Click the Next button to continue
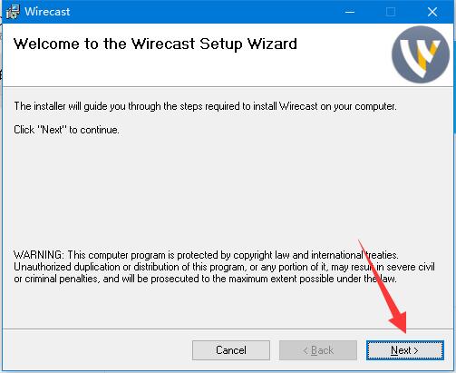The height and width of the screenshot is (373, 456). (x=405, y=350)
